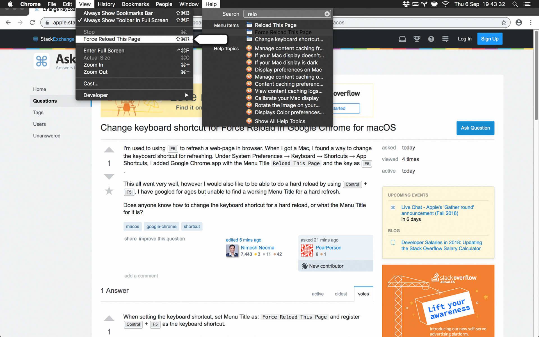Click the Questions link in sidebar

point(45,101)
